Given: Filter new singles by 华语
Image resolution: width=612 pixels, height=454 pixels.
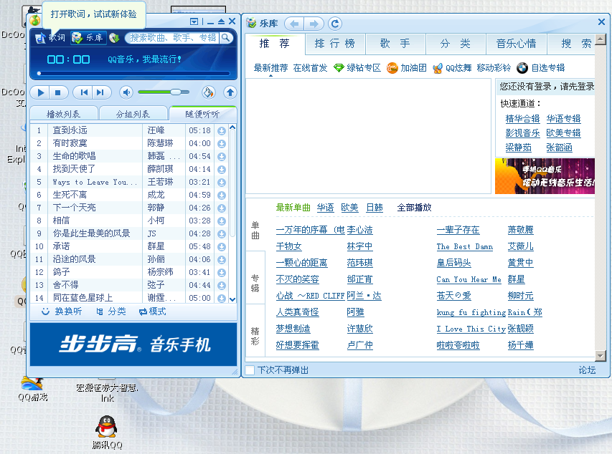Looking at the screenshot, I should click(x=325, y=208).
